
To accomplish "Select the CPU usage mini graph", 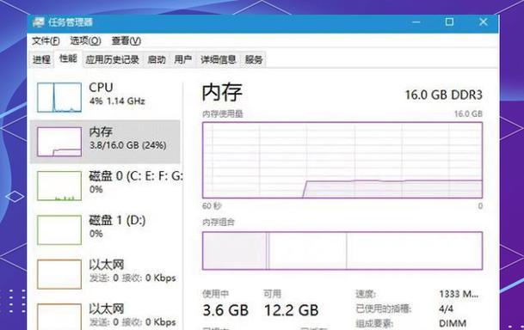I will click(x=59, y=97).
